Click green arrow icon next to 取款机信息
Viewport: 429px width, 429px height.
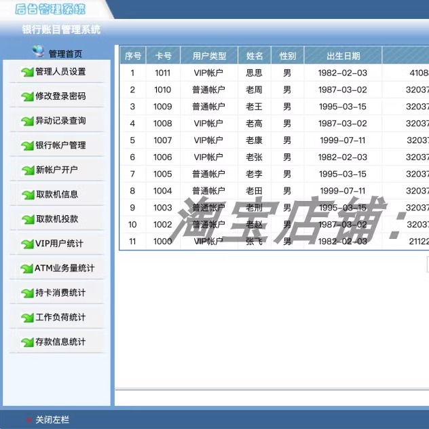click(28, 195)
